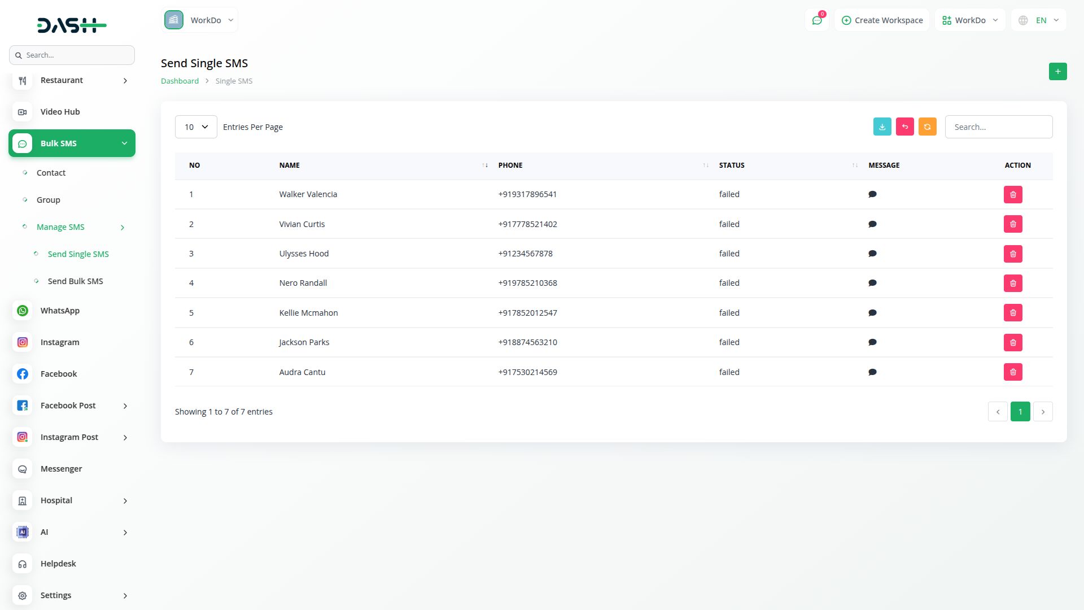This screenshot has width=1084, height=610.
Task: Delete Audra Cantu row
Action: (1013, 372)
